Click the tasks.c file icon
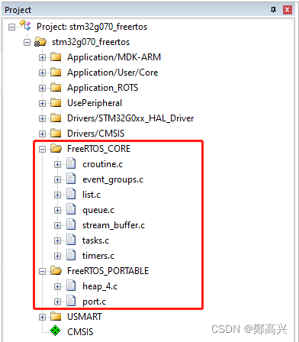Viewport: 299px width, 342px height. (71, 240)
